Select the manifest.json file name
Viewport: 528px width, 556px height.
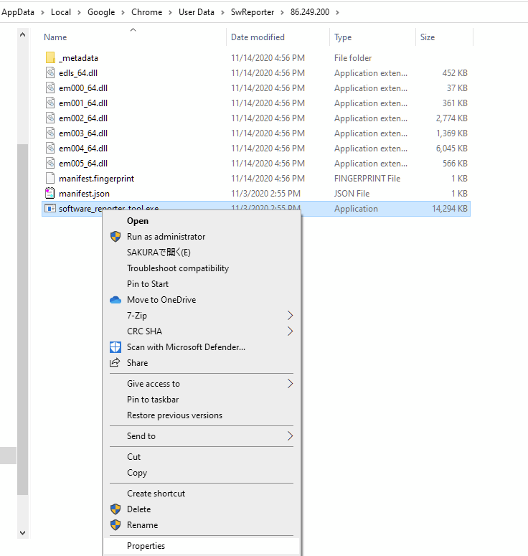(x=85, y=194)
